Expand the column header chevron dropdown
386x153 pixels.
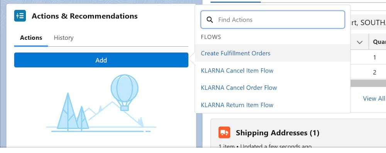[x=360, y=42]
